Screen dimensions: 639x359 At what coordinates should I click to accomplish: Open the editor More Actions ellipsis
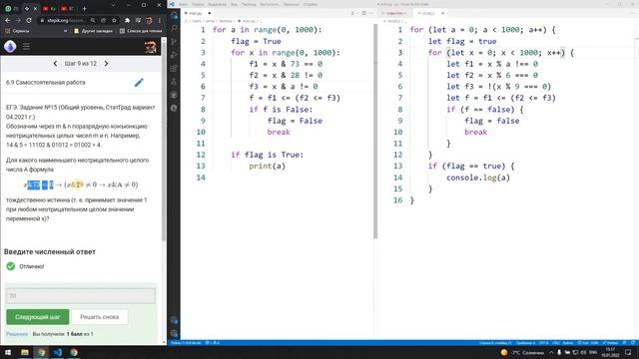click(370, 13)
